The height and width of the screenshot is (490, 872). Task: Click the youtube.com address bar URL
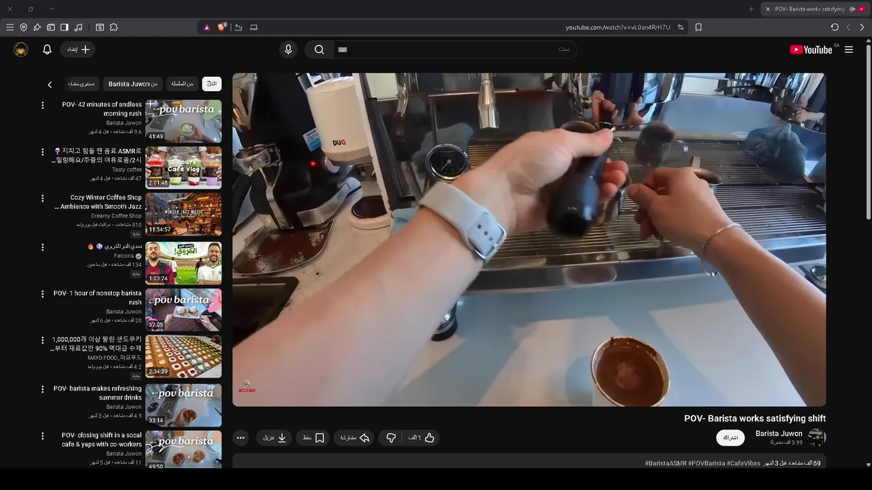[x=618, y=27]
